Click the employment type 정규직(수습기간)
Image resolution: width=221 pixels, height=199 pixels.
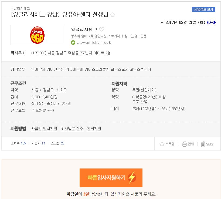point(45,104)
